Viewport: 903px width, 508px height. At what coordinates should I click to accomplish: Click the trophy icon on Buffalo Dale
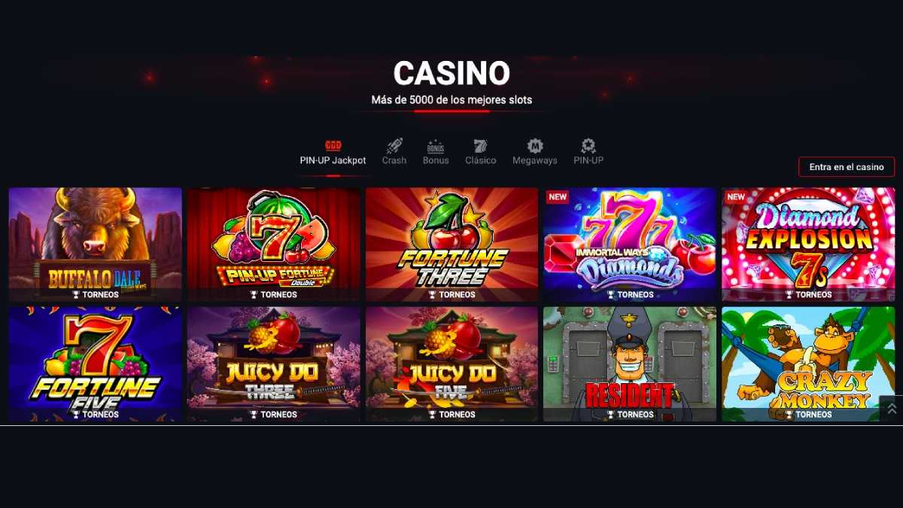76,295
